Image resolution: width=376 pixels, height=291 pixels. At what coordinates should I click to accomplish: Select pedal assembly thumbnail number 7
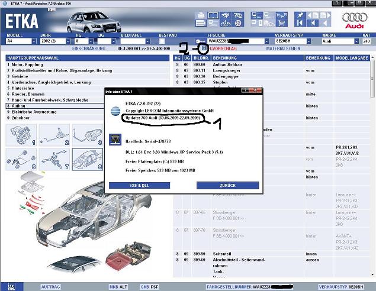(x=54, y=159)
